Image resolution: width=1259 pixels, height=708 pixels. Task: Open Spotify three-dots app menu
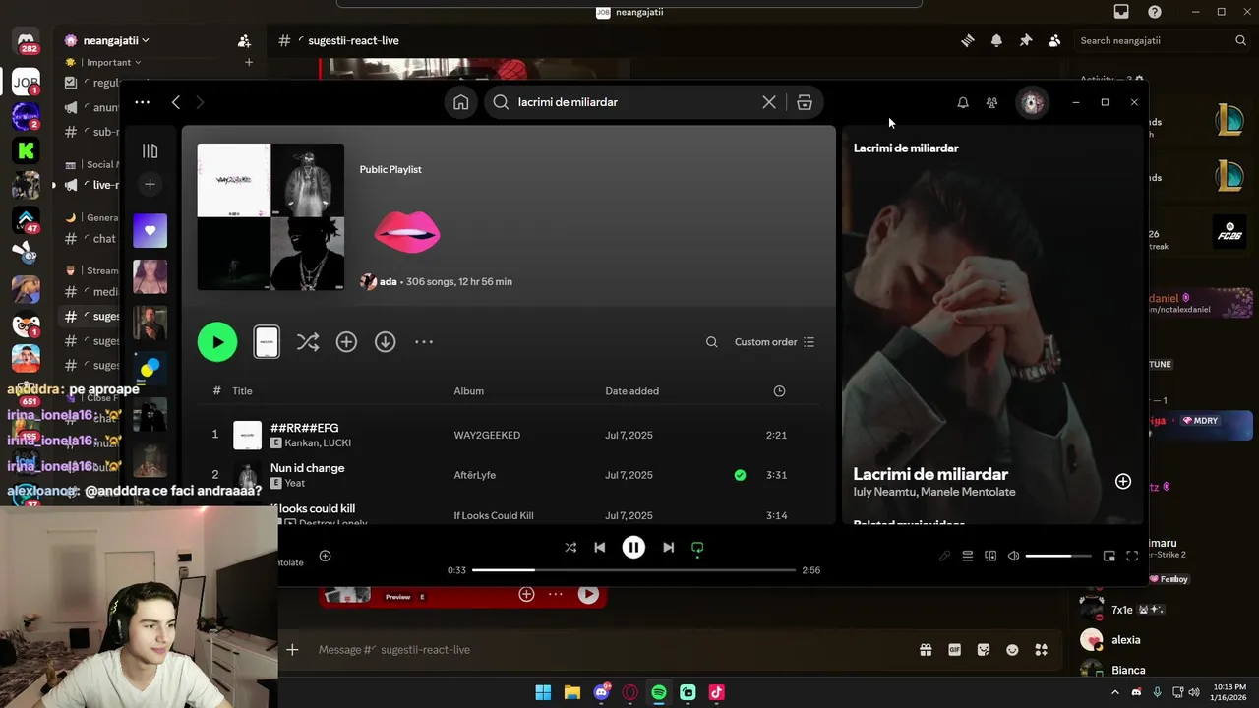[x=142, y=102]
